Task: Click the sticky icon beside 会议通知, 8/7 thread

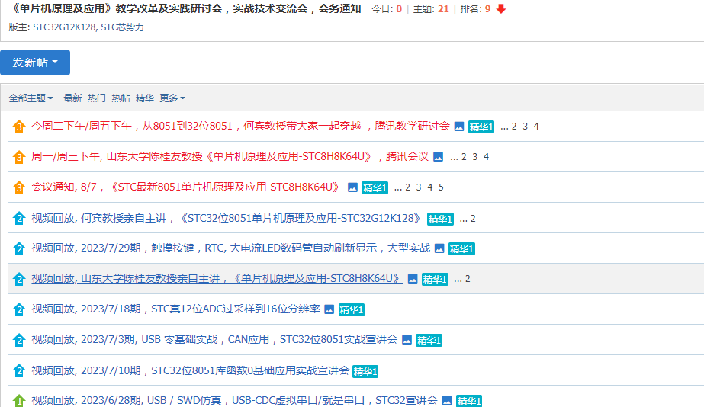Action: click(18, 187)
